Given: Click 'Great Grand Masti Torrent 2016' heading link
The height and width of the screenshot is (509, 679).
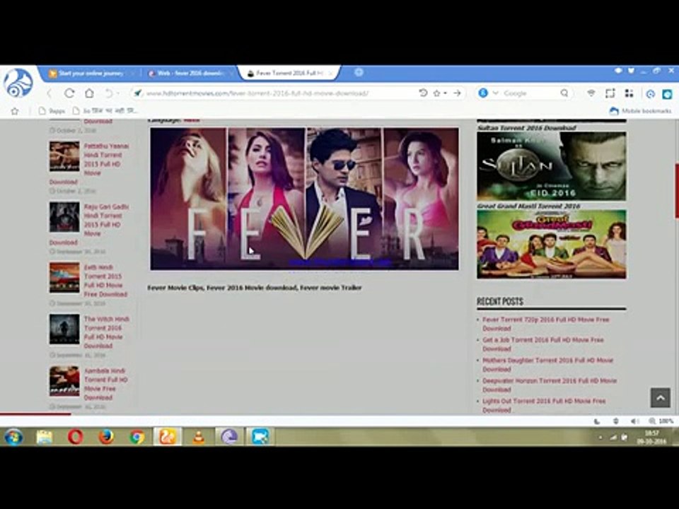Looking at the screenshot, I should click(x=528, y=206).
